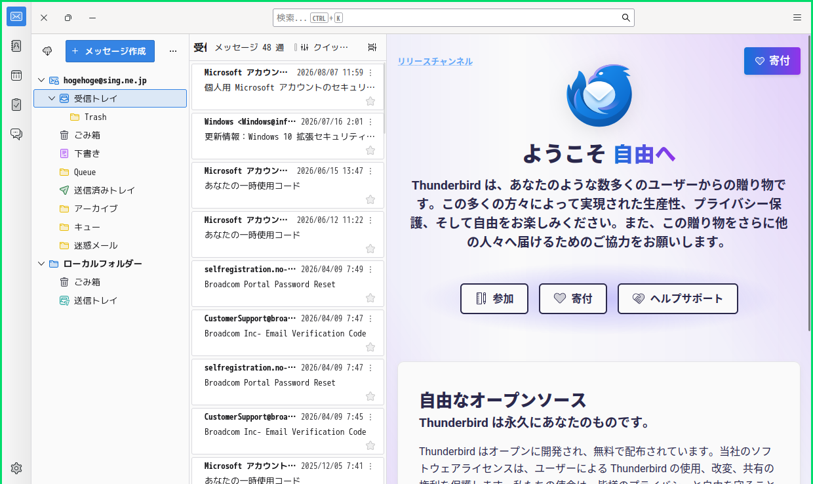This screenshot has width=813, height=484.
Task: Open more menu on 2025/12/05 message
Action: tap(370, 466)
